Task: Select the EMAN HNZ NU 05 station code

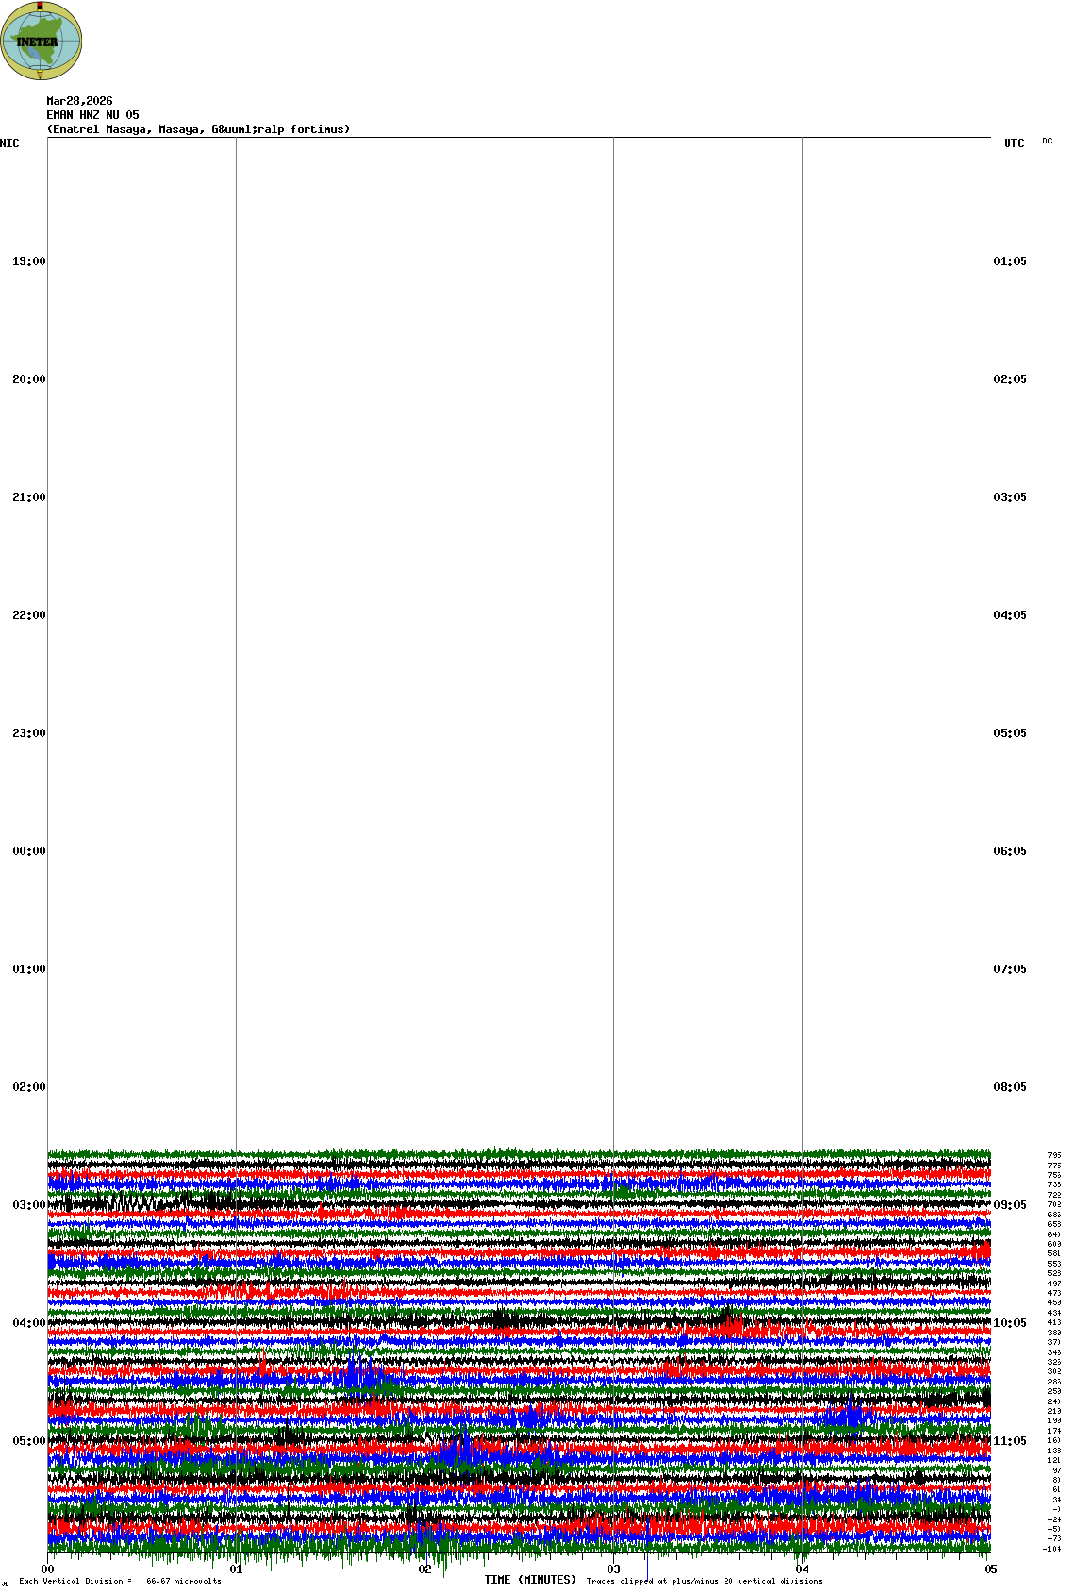Action: coord(92,115)
